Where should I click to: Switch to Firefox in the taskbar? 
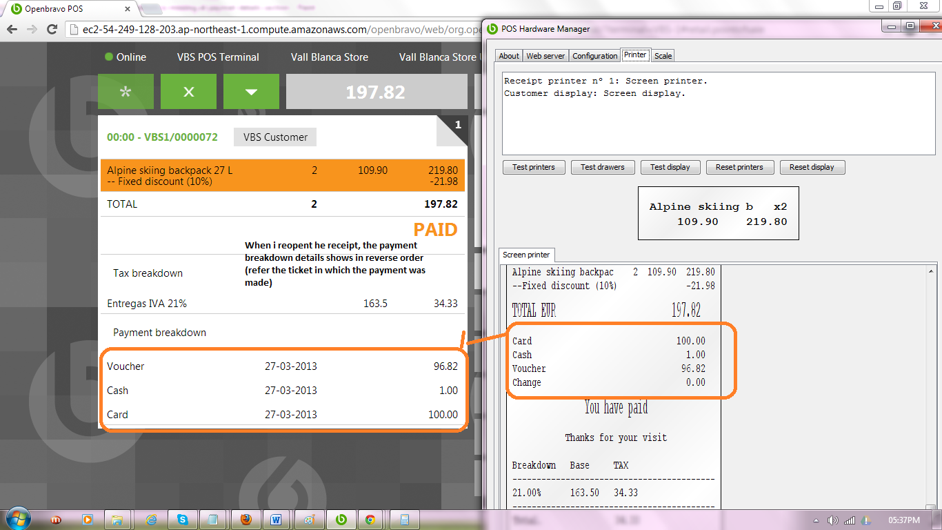[x=246, y=520]
